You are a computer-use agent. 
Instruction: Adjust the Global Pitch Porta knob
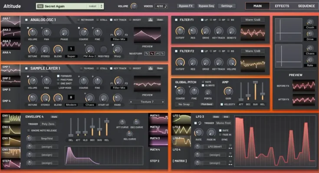208,93
